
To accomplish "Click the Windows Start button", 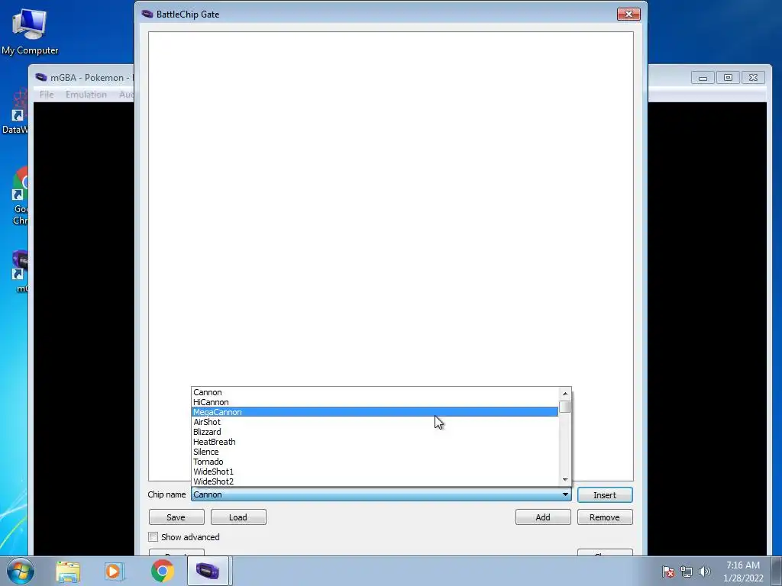I will pos(21,571).
